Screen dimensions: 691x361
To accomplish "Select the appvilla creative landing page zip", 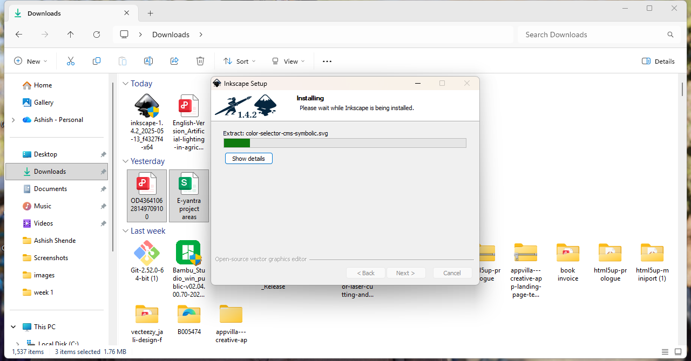I will pos(526,270).
